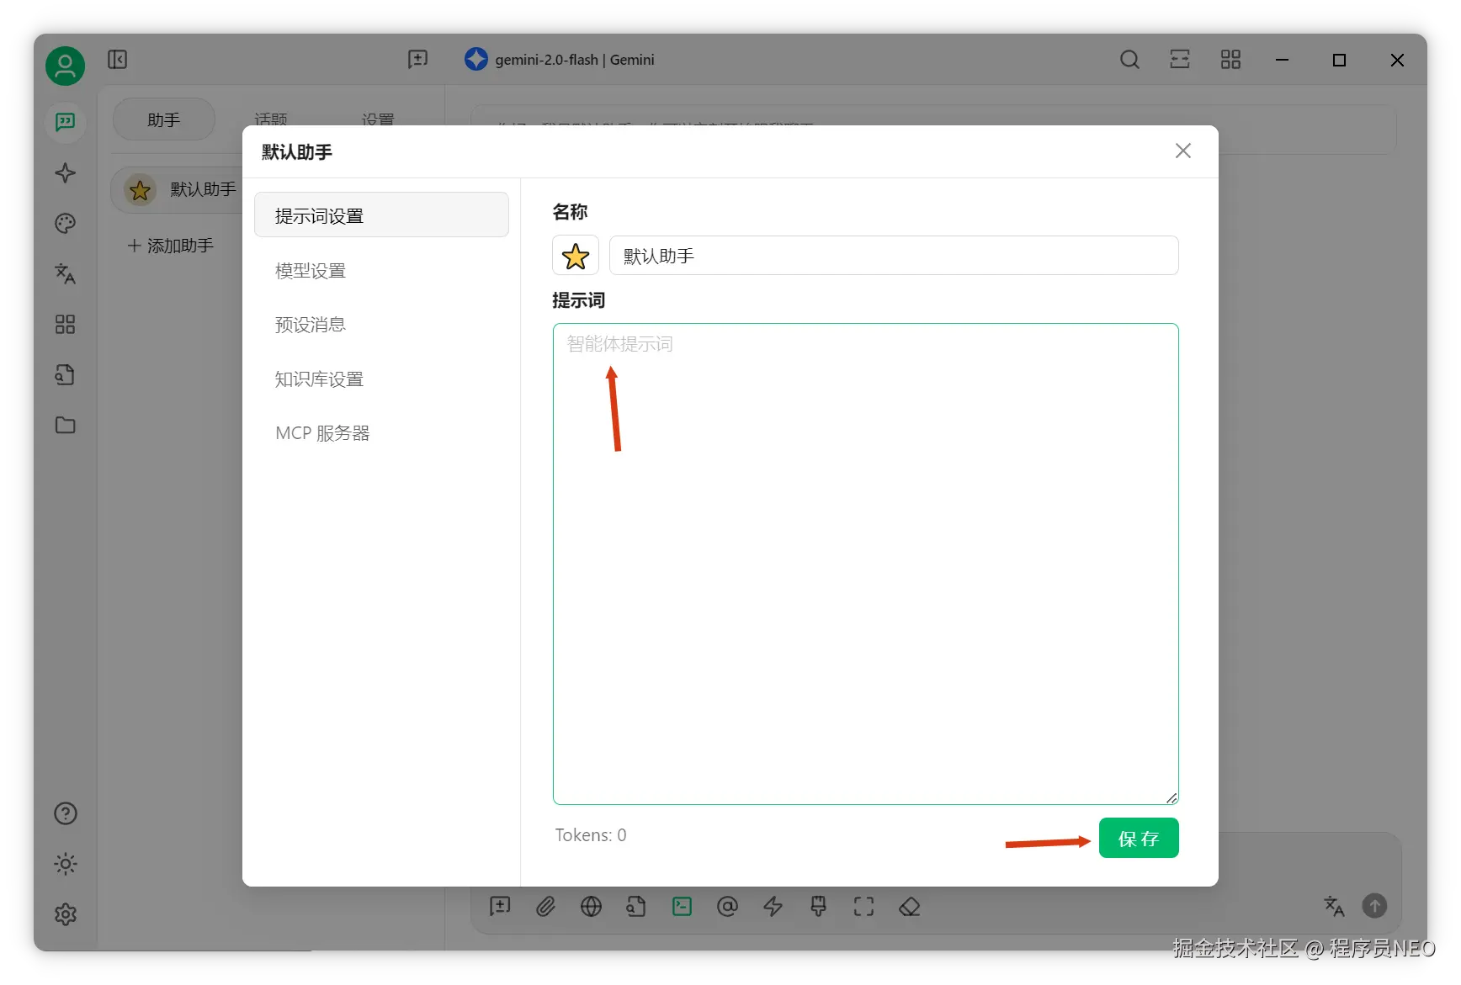Click the star emoji icon beside name field
Screen dimensions: 1461x985
click(576, 256)
